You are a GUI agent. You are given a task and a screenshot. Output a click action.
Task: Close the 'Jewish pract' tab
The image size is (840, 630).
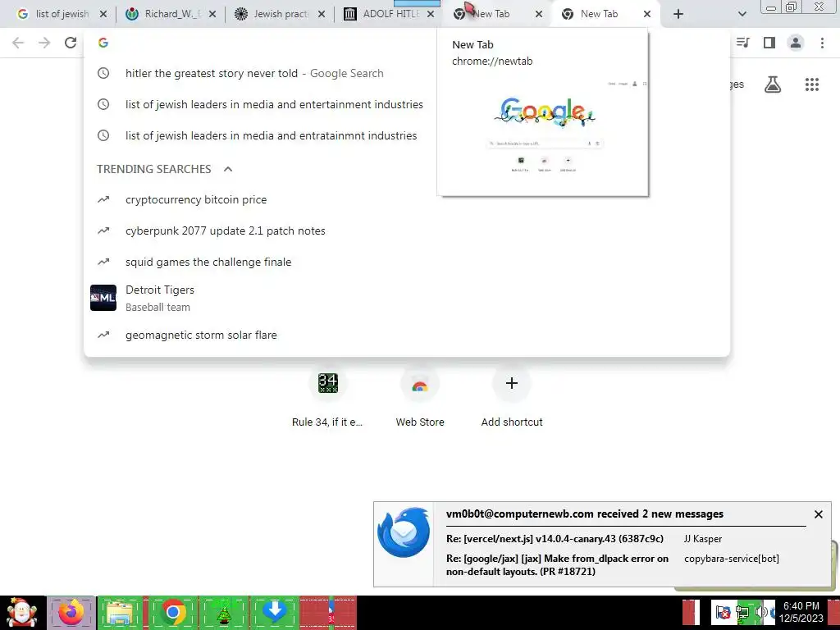pyautogui.click(x=322, y=14)
